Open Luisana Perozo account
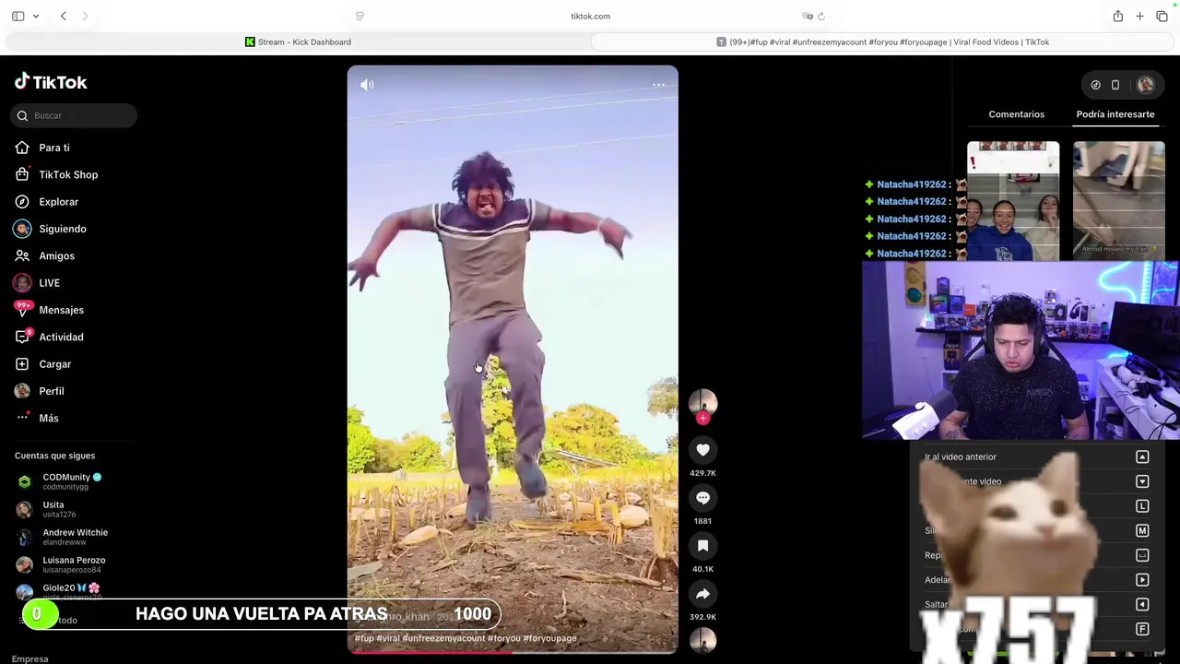The image size is (1180, 664). pyautogui.click(x=72, y=564)
